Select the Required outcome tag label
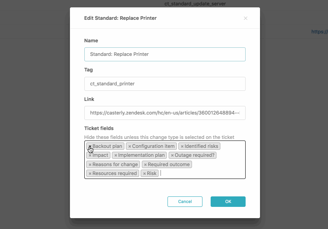 pyautogui.click(x=169, y=165)
